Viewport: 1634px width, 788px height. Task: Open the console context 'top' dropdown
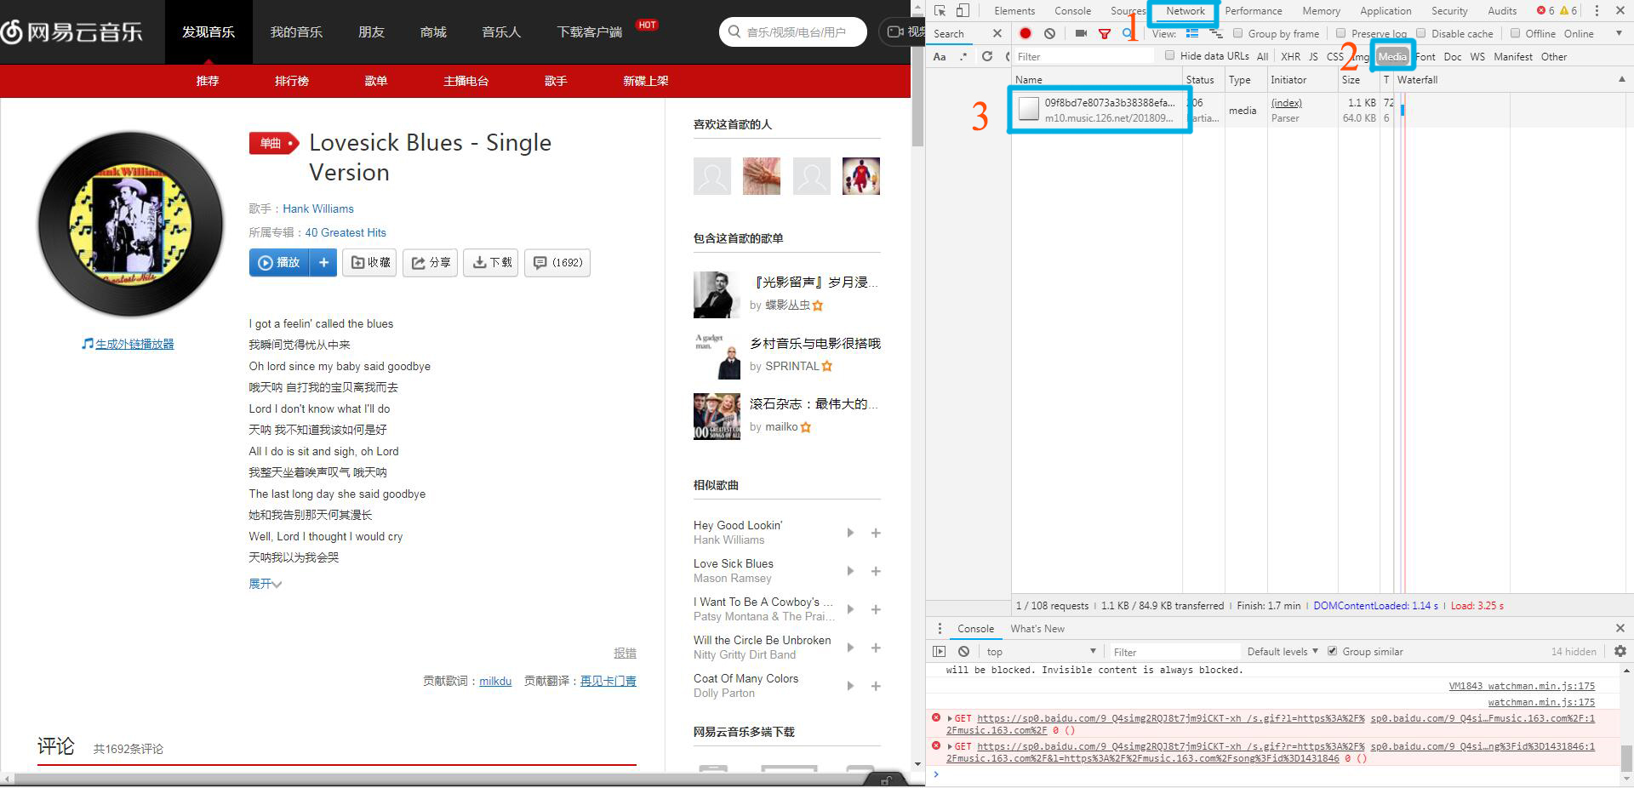point(1041,652)
